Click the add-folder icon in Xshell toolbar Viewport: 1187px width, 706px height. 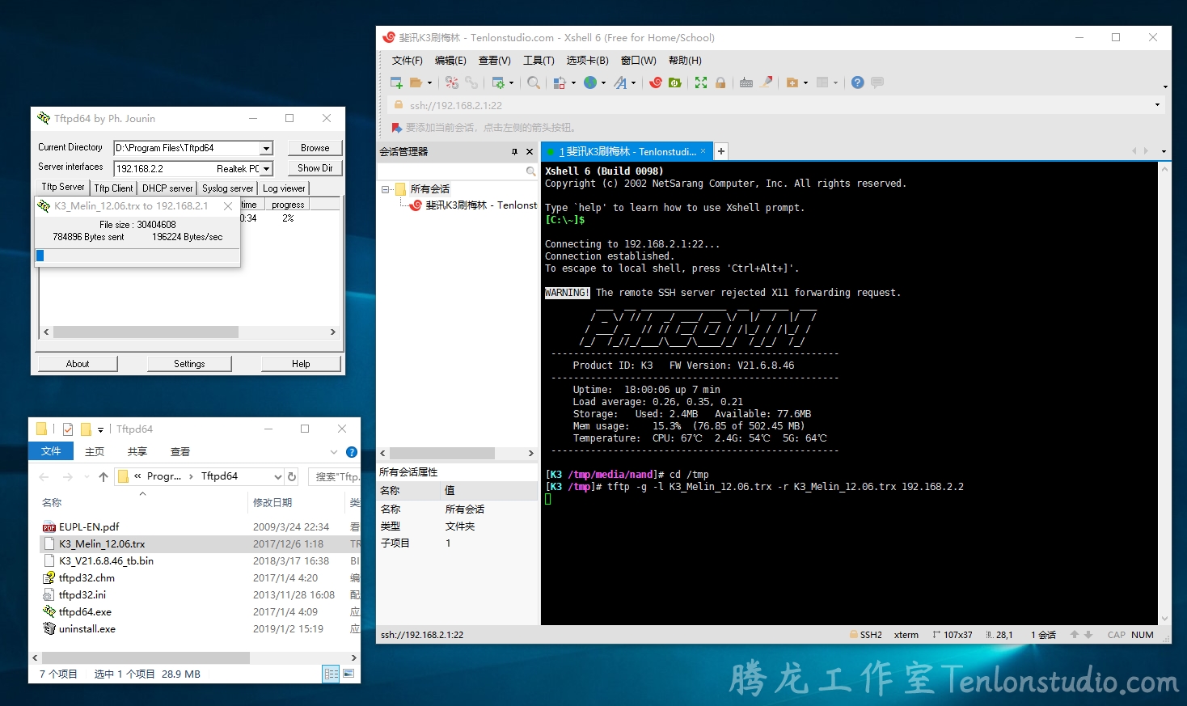coord(792,82)
